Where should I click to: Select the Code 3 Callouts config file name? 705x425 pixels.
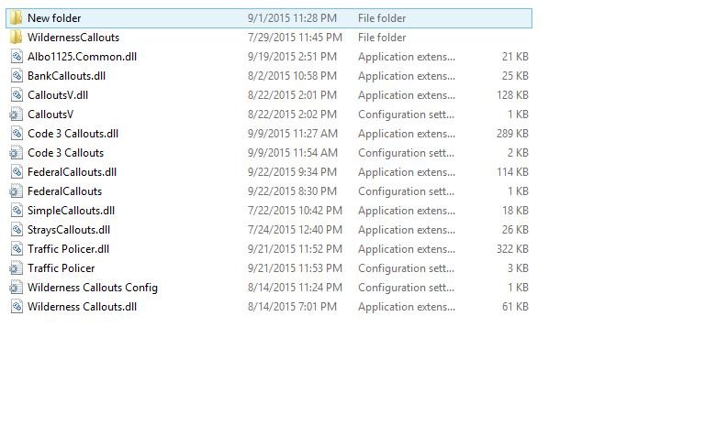pyautogui.click(x=66, y=153)
